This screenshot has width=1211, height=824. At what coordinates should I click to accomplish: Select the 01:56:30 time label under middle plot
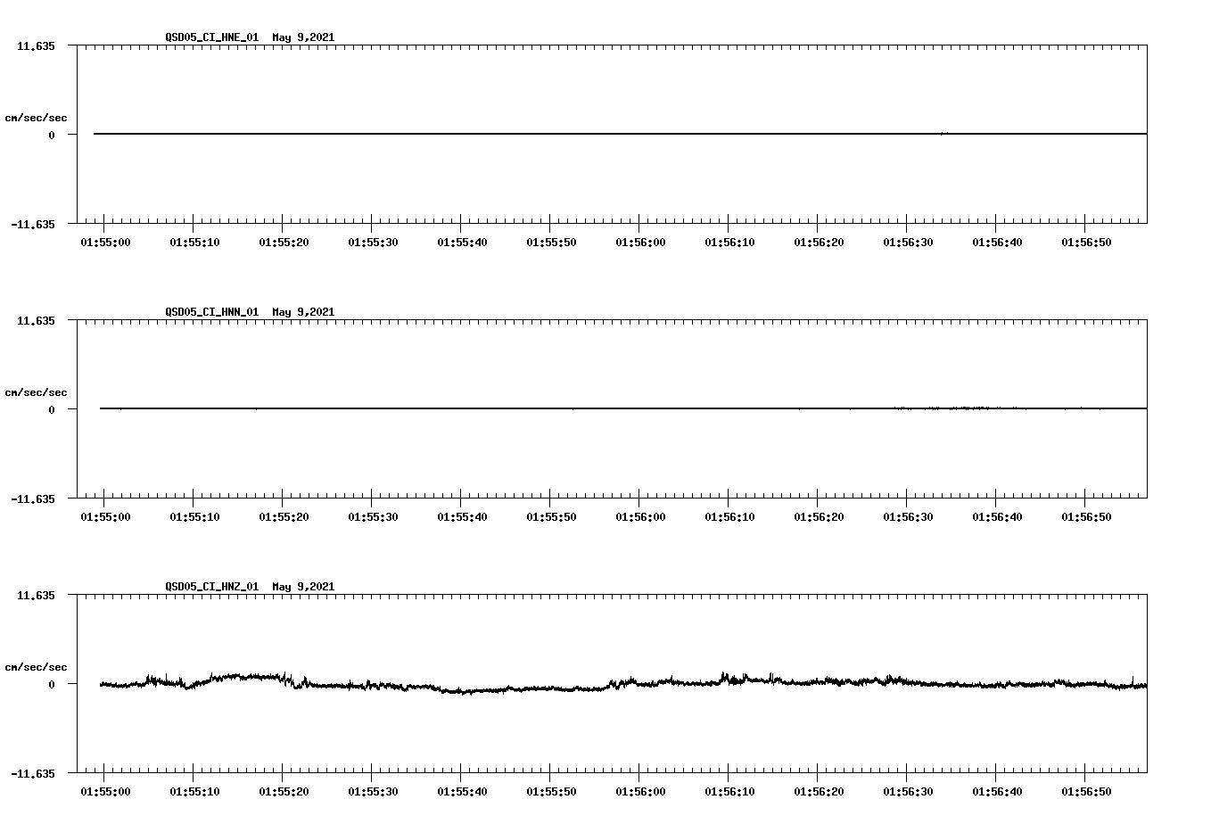[x=907, y=515]
